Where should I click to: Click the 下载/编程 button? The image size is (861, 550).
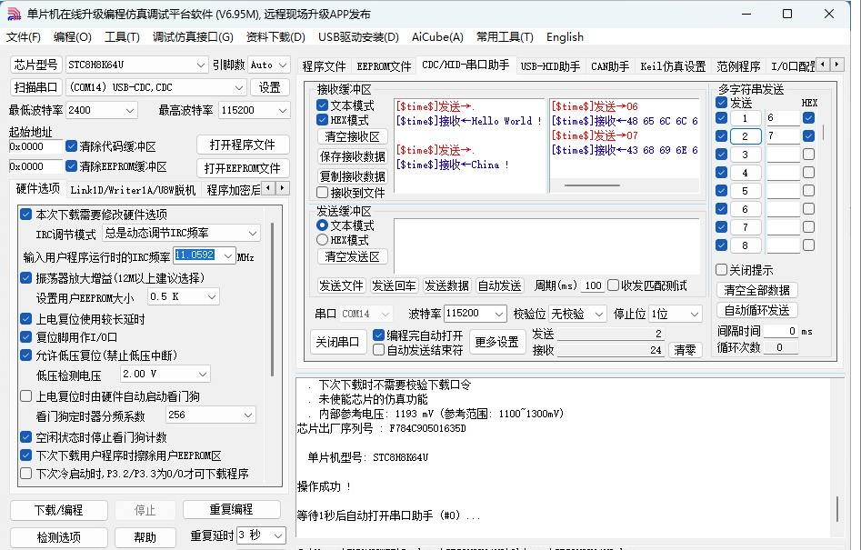point(58,510)
